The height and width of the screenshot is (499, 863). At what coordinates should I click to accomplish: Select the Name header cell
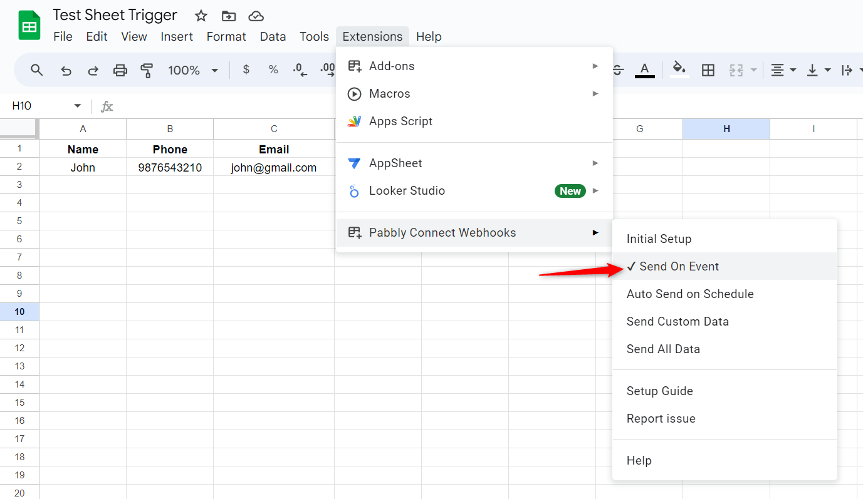click(x=83, y=149)
